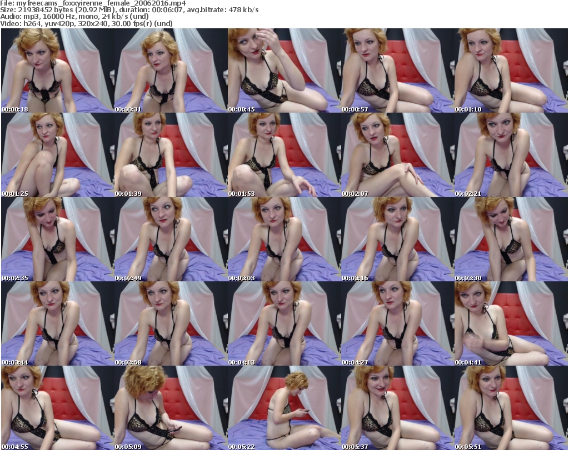The width and height of the screenshot is (569, 450).
Task: Click the thumbnail stamped 00:04:55
Action: pos(57,408)
